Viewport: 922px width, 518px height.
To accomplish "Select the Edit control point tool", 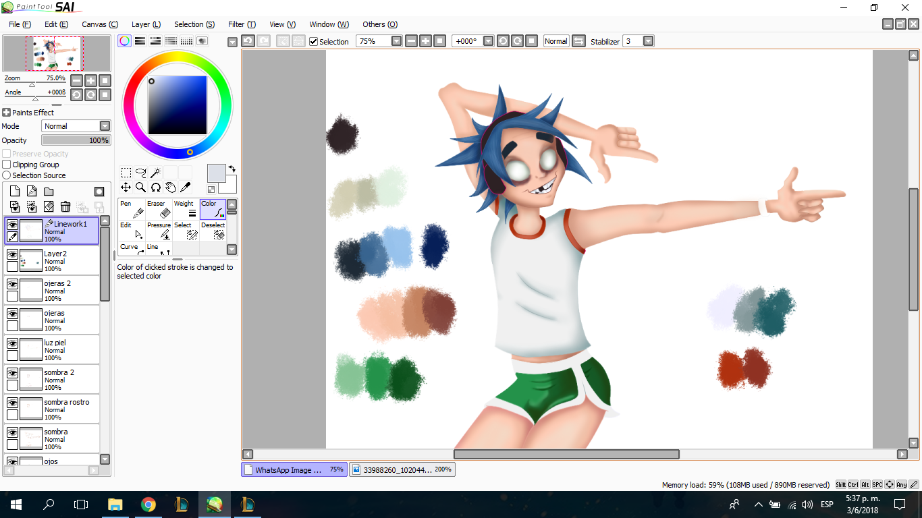I will pos(132,231).
